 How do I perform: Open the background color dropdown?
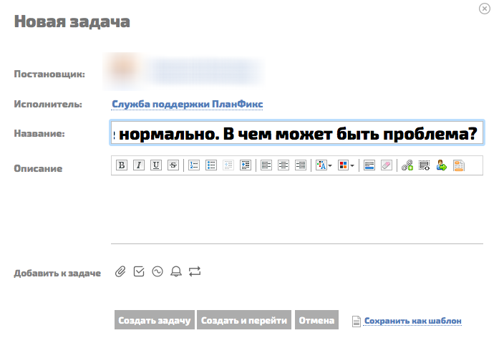[x=346, y=165]
